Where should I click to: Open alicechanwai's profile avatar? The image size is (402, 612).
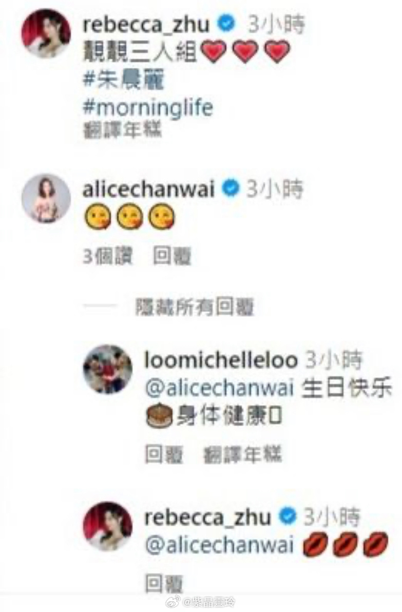46,199
